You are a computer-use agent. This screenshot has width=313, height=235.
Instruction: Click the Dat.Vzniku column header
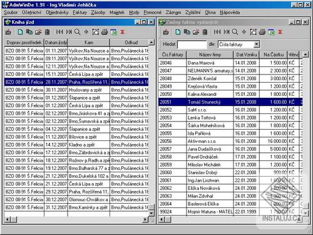tap(247, 55)
